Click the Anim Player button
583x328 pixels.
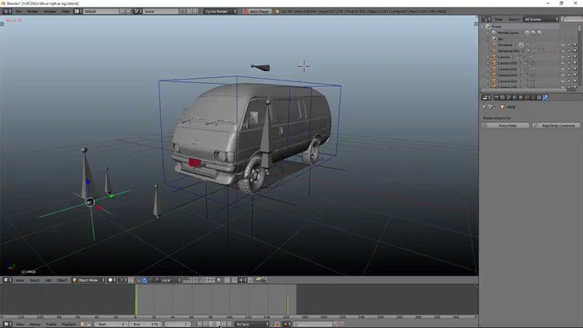(256, 11)
